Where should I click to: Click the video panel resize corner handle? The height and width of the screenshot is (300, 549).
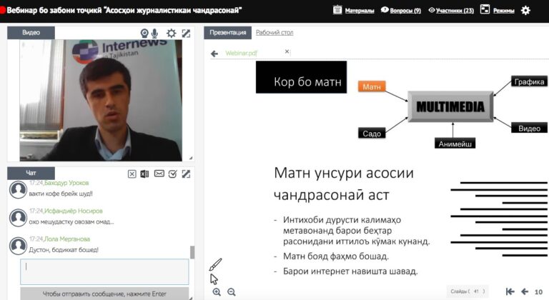(191, 159)
